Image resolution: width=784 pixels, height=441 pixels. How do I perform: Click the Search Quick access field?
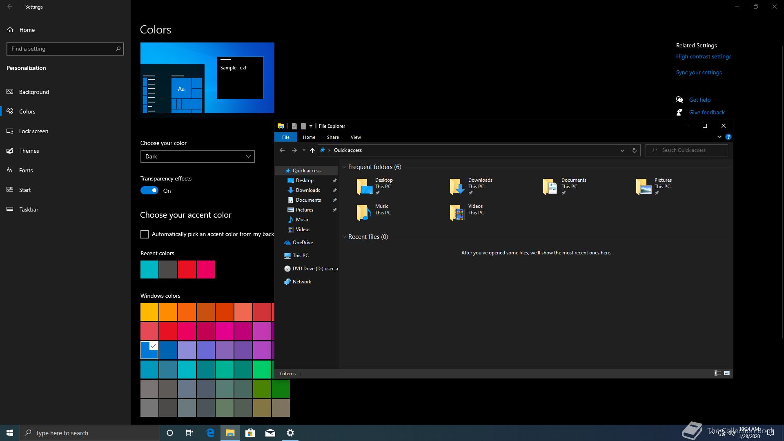click(686, 150)
